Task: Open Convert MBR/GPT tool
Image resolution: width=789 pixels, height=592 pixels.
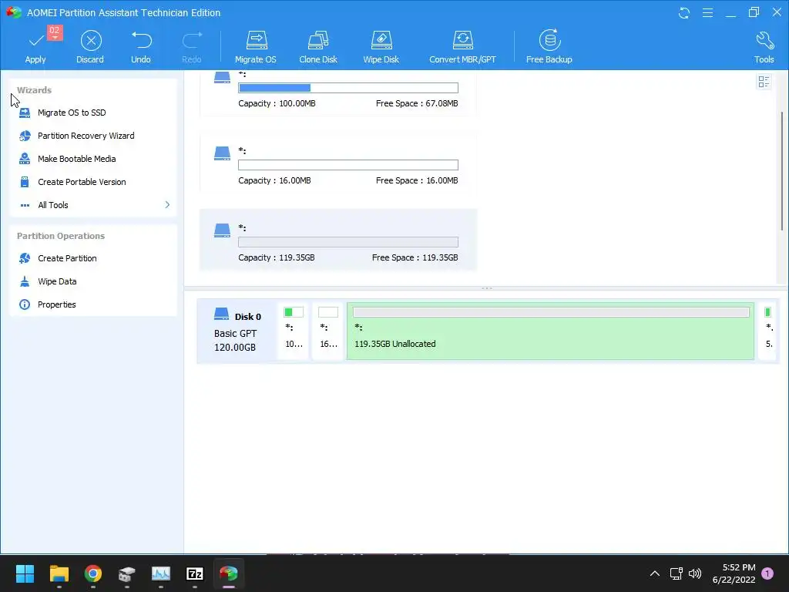Action: (462, 46)
